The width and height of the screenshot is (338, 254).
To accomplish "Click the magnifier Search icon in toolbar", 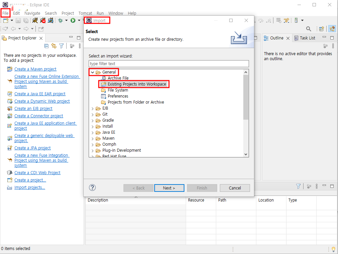I will 309,29.
